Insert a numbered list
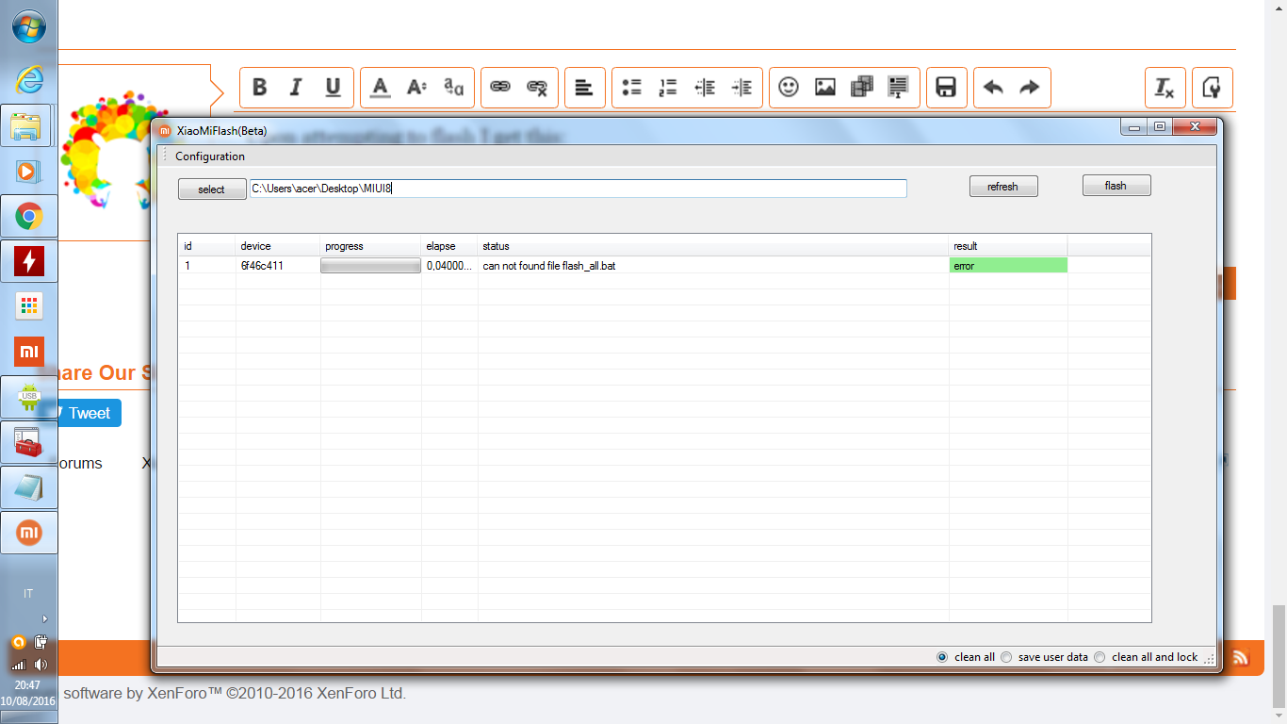 click(668, 88)
